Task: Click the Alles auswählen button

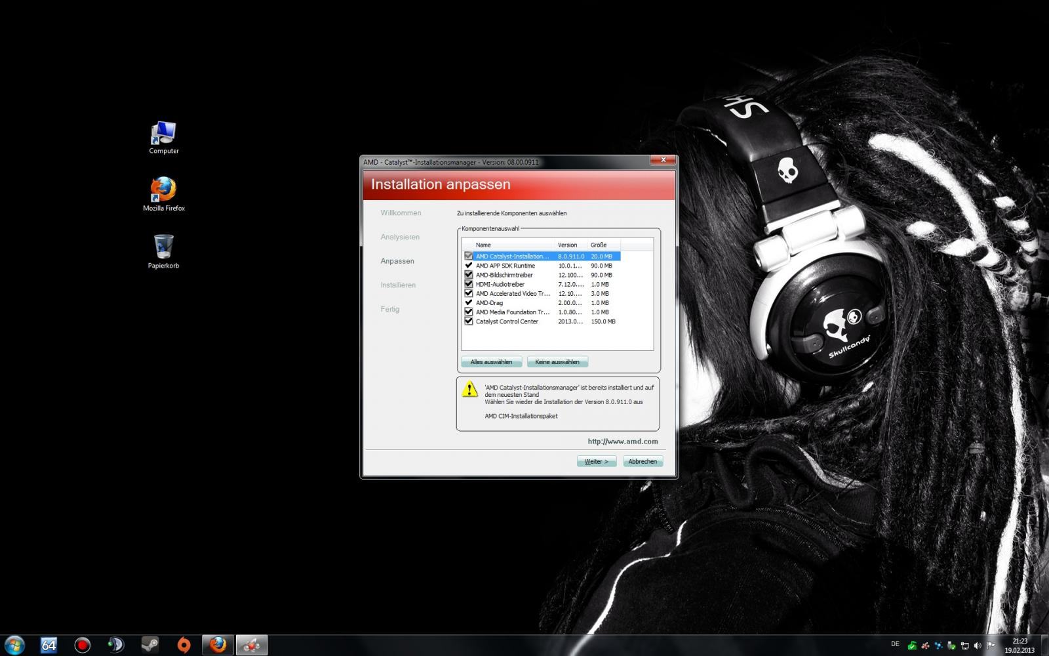Action: [491, 362]
